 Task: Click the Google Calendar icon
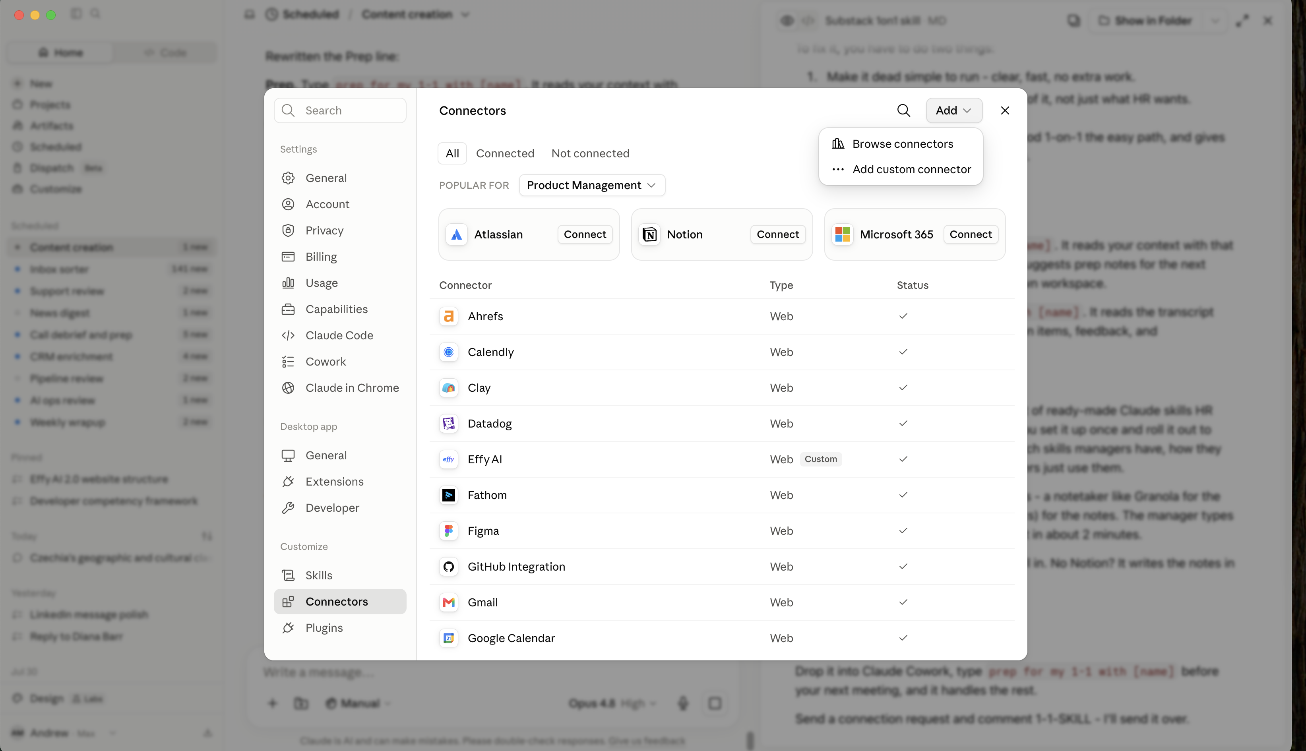[x=448, y=638]
